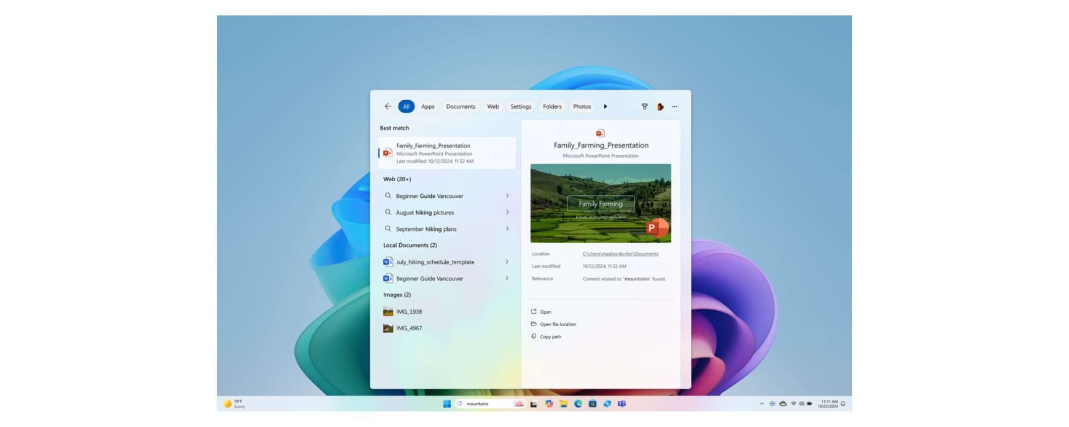Click the search icon beside September hiking plans
Screen dimensions: 1069x427
coord(388,229)
